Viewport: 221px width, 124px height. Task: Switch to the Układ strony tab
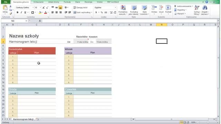coord(54,2)
